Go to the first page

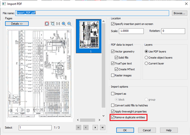[x=79, y=128]
